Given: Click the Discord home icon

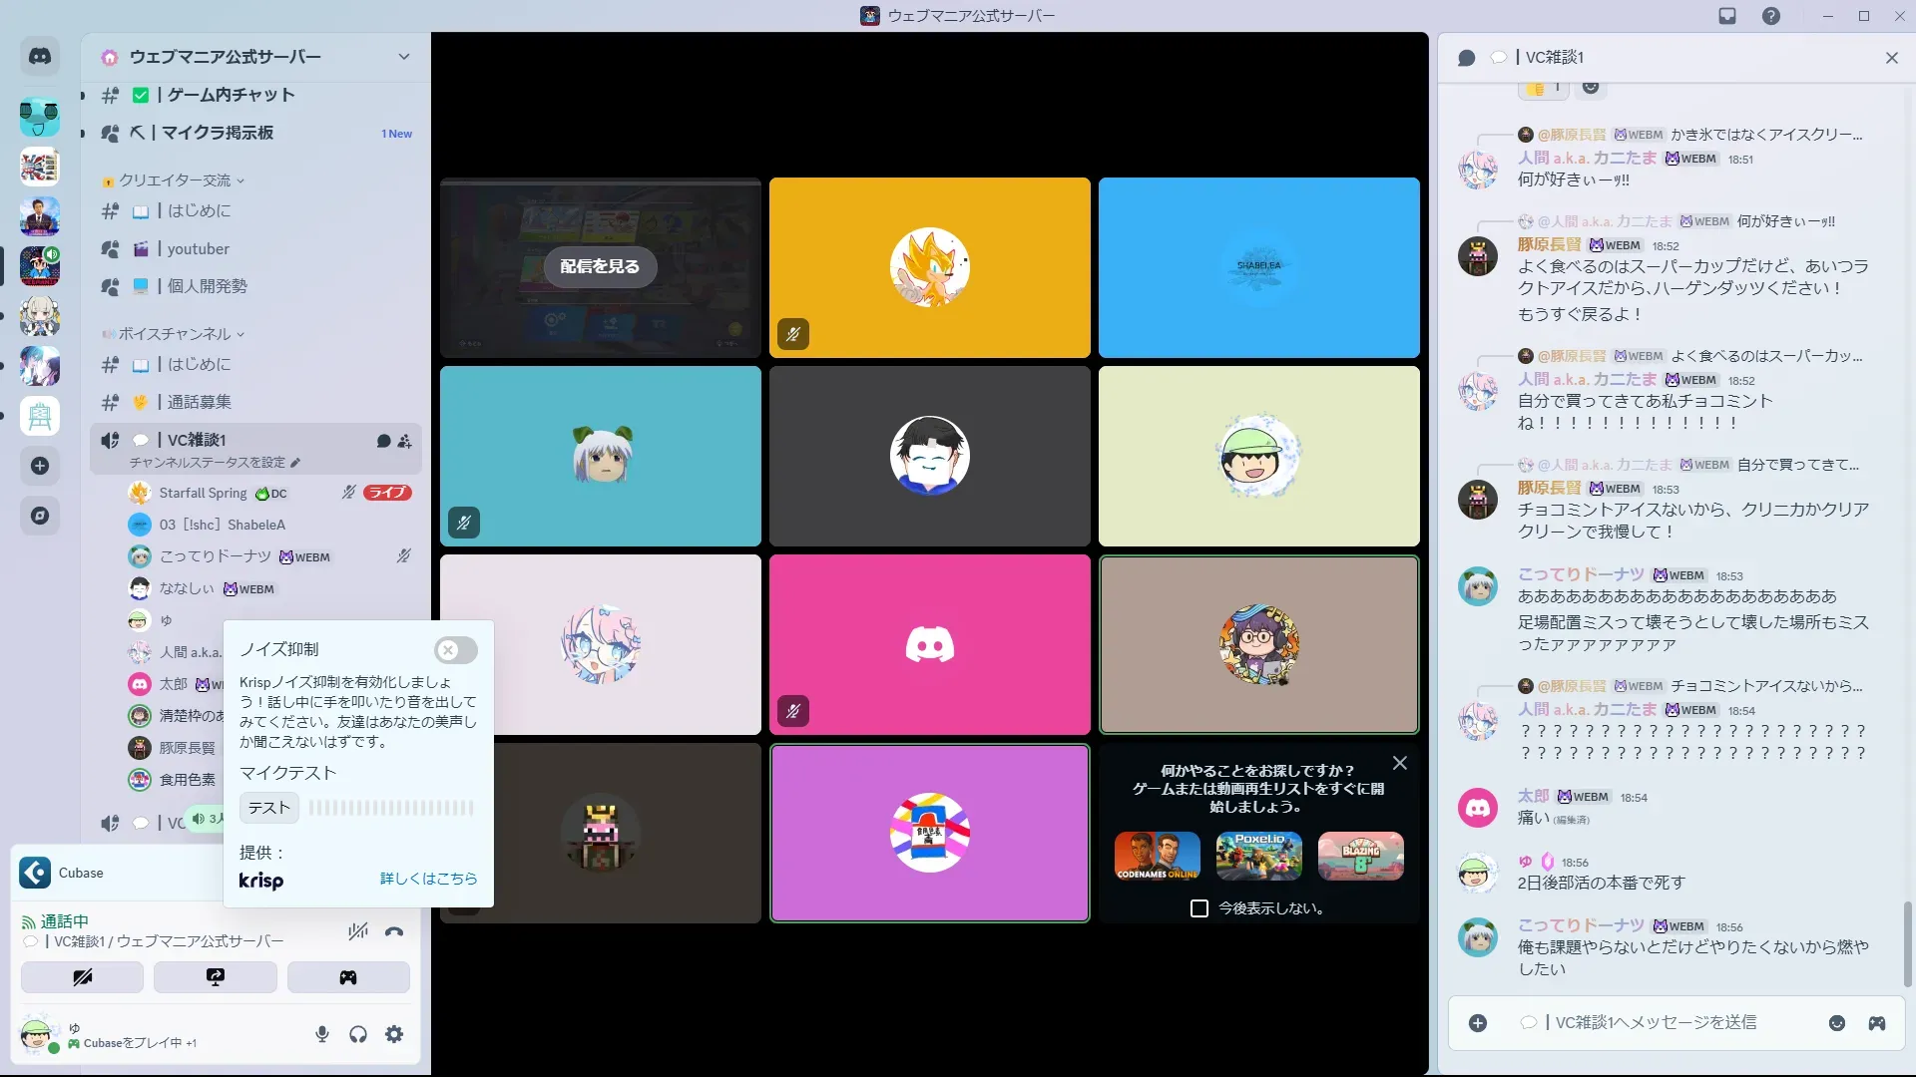Looking at the screenshot, I should coord(40,57).
